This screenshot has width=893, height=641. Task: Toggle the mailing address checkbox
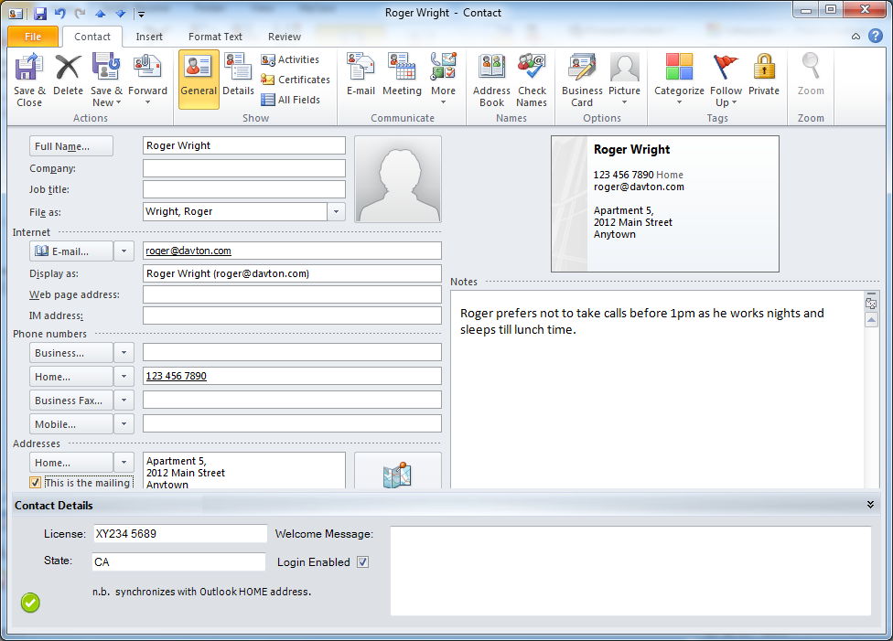pos(36,483)
